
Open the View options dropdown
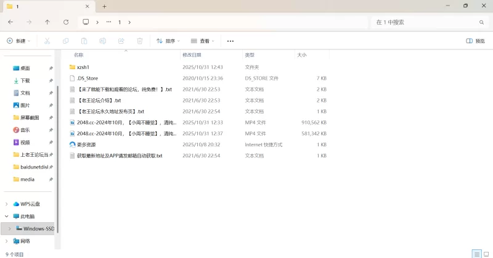point(203,41)
